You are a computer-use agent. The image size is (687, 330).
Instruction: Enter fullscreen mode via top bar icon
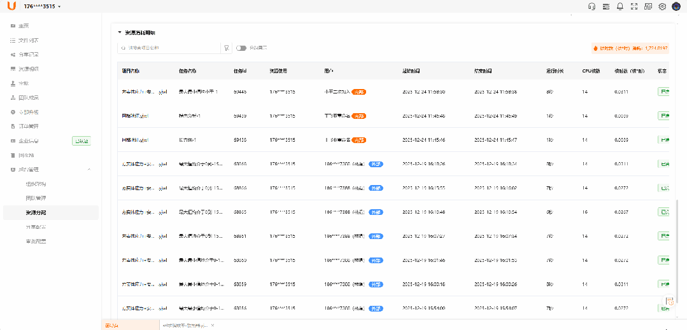coord(634,6)
